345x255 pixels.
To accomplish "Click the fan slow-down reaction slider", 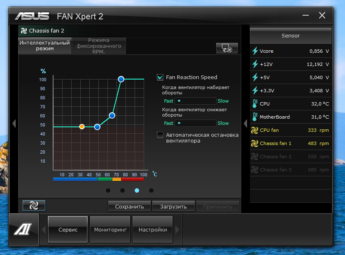I will [196, 123].
